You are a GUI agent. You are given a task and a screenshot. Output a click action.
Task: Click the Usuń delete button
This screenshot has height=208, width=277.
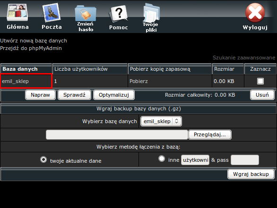click(x=262, y=95)
